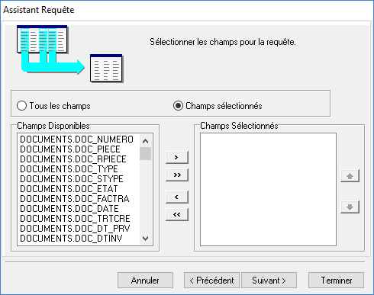Select DOCUMENTS.DOC_NUMERO in available fields
The image size is (374, 295).
(76, 139)
